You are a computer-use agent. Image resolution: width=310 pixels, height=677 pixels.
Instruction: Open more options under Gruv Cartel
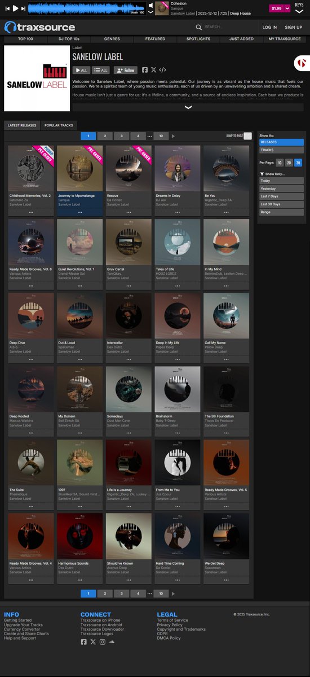pyautogui.click(x=129, y=285)
